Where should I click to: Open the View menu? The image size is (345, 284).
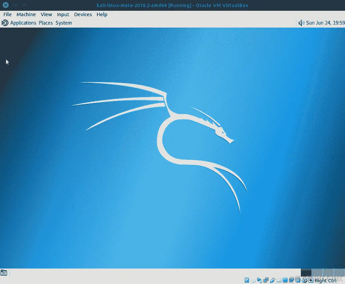[46, 14]
